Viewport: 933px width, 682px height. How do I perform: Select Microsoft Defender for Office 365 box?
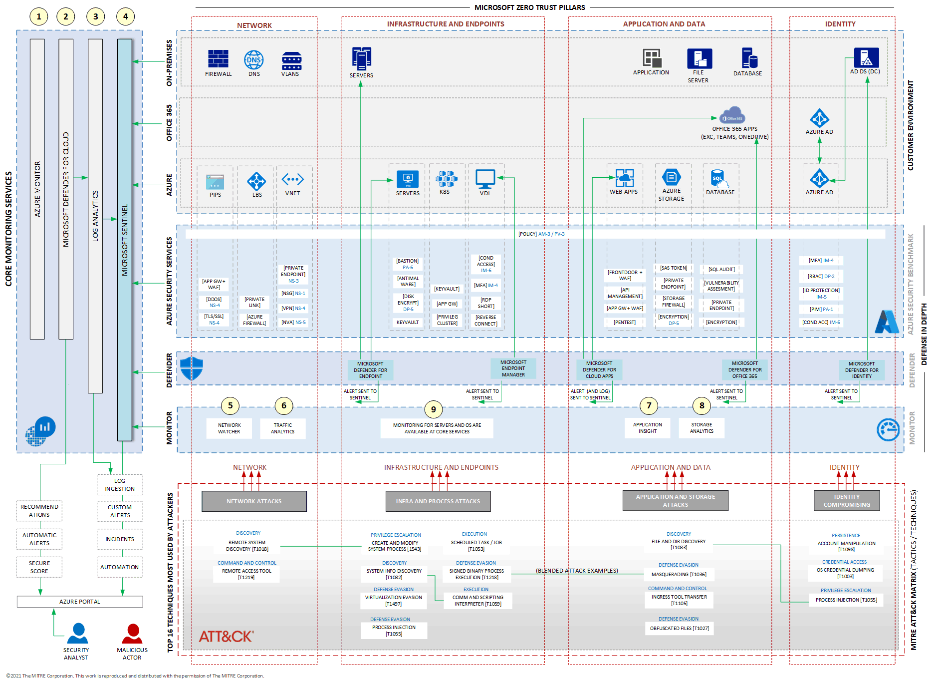click(745, 370)
